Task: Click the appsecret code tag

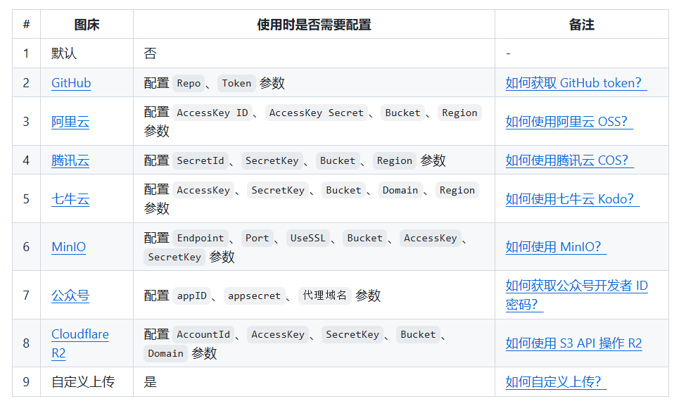Action: tap(254, 296)
